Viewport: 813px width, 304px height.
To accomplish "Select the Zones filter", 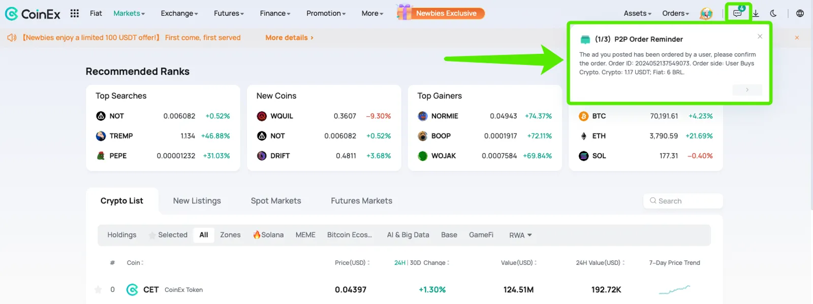I will [x=230, y=235].
